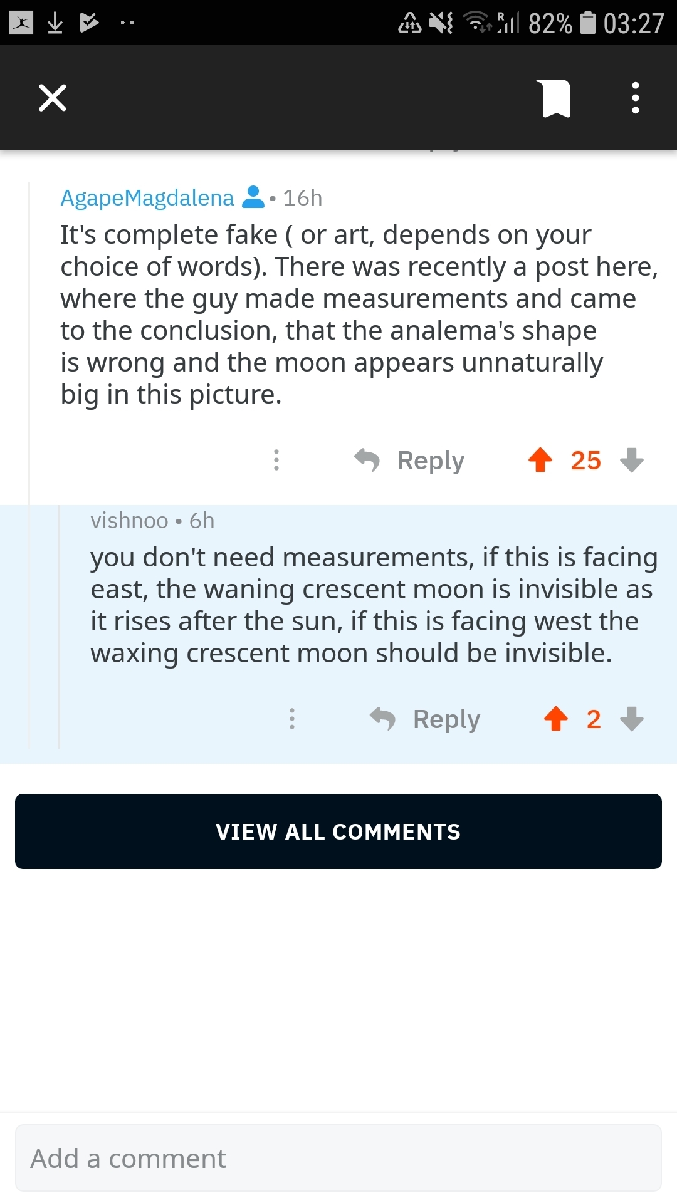This screenshot has height=1203, width=677.
Task: Upvote AgapeMagdalena's comment
Action: (540, 460)
